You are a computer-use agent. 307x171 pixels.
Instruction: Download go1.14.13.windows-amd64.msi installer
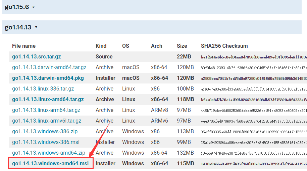50,163
